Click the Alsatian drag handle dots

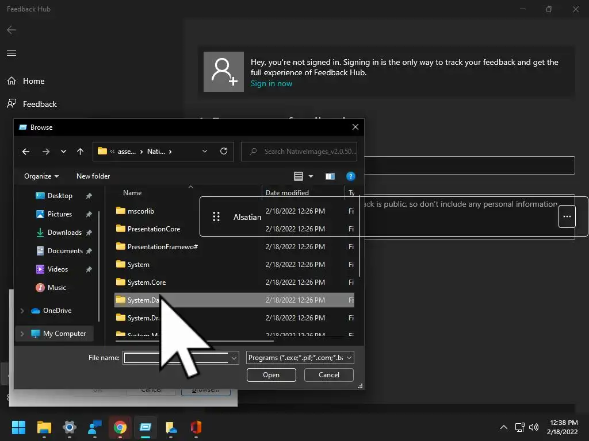pyautogui.click(x=216, y=216)
